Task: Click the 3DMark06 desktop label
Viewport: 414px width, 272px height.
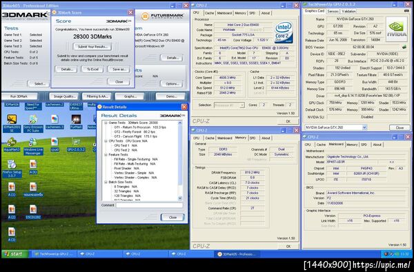Action: pyautogui.click(x=12, y=105)
